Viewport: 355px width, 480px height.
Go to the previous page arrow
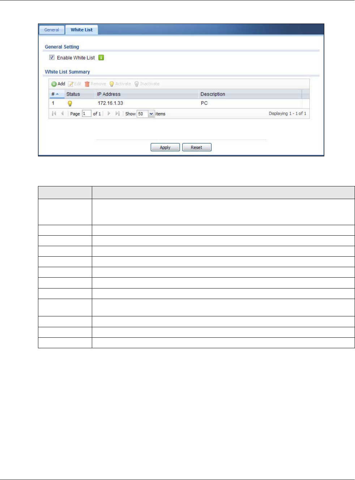[62, 114]
